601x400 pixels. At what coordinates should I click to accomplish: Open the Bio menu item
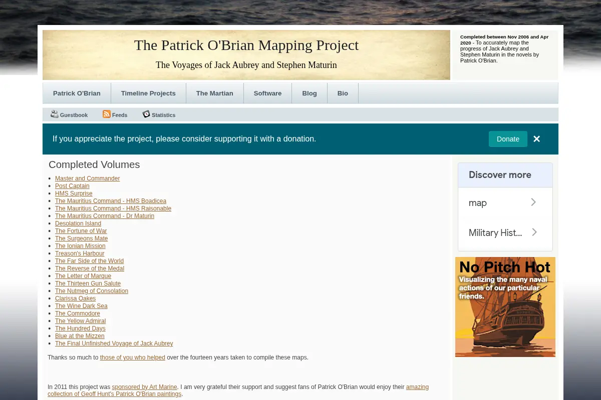point(343,93)
